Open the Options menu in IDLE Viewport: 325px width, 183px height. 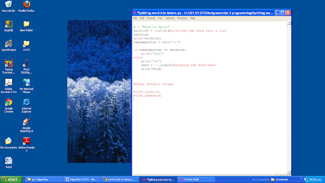pyautogui.click(x=170, y=18)
